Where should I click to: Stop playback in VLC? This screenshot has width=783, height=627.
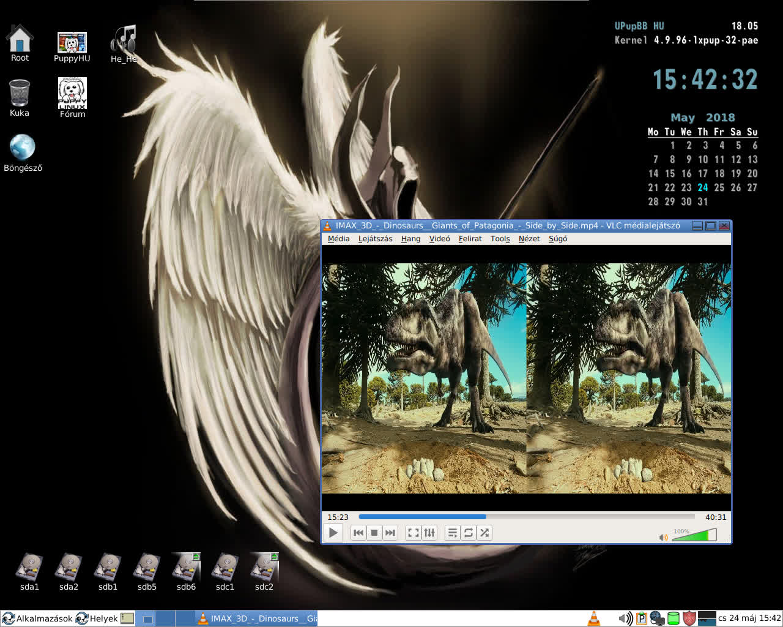click(x=374, y=533)
